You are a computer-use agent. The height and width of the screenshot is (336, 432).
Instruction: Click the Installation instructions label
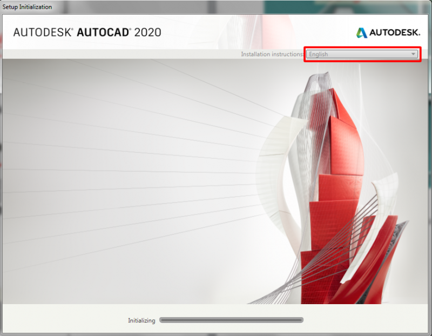272,54
